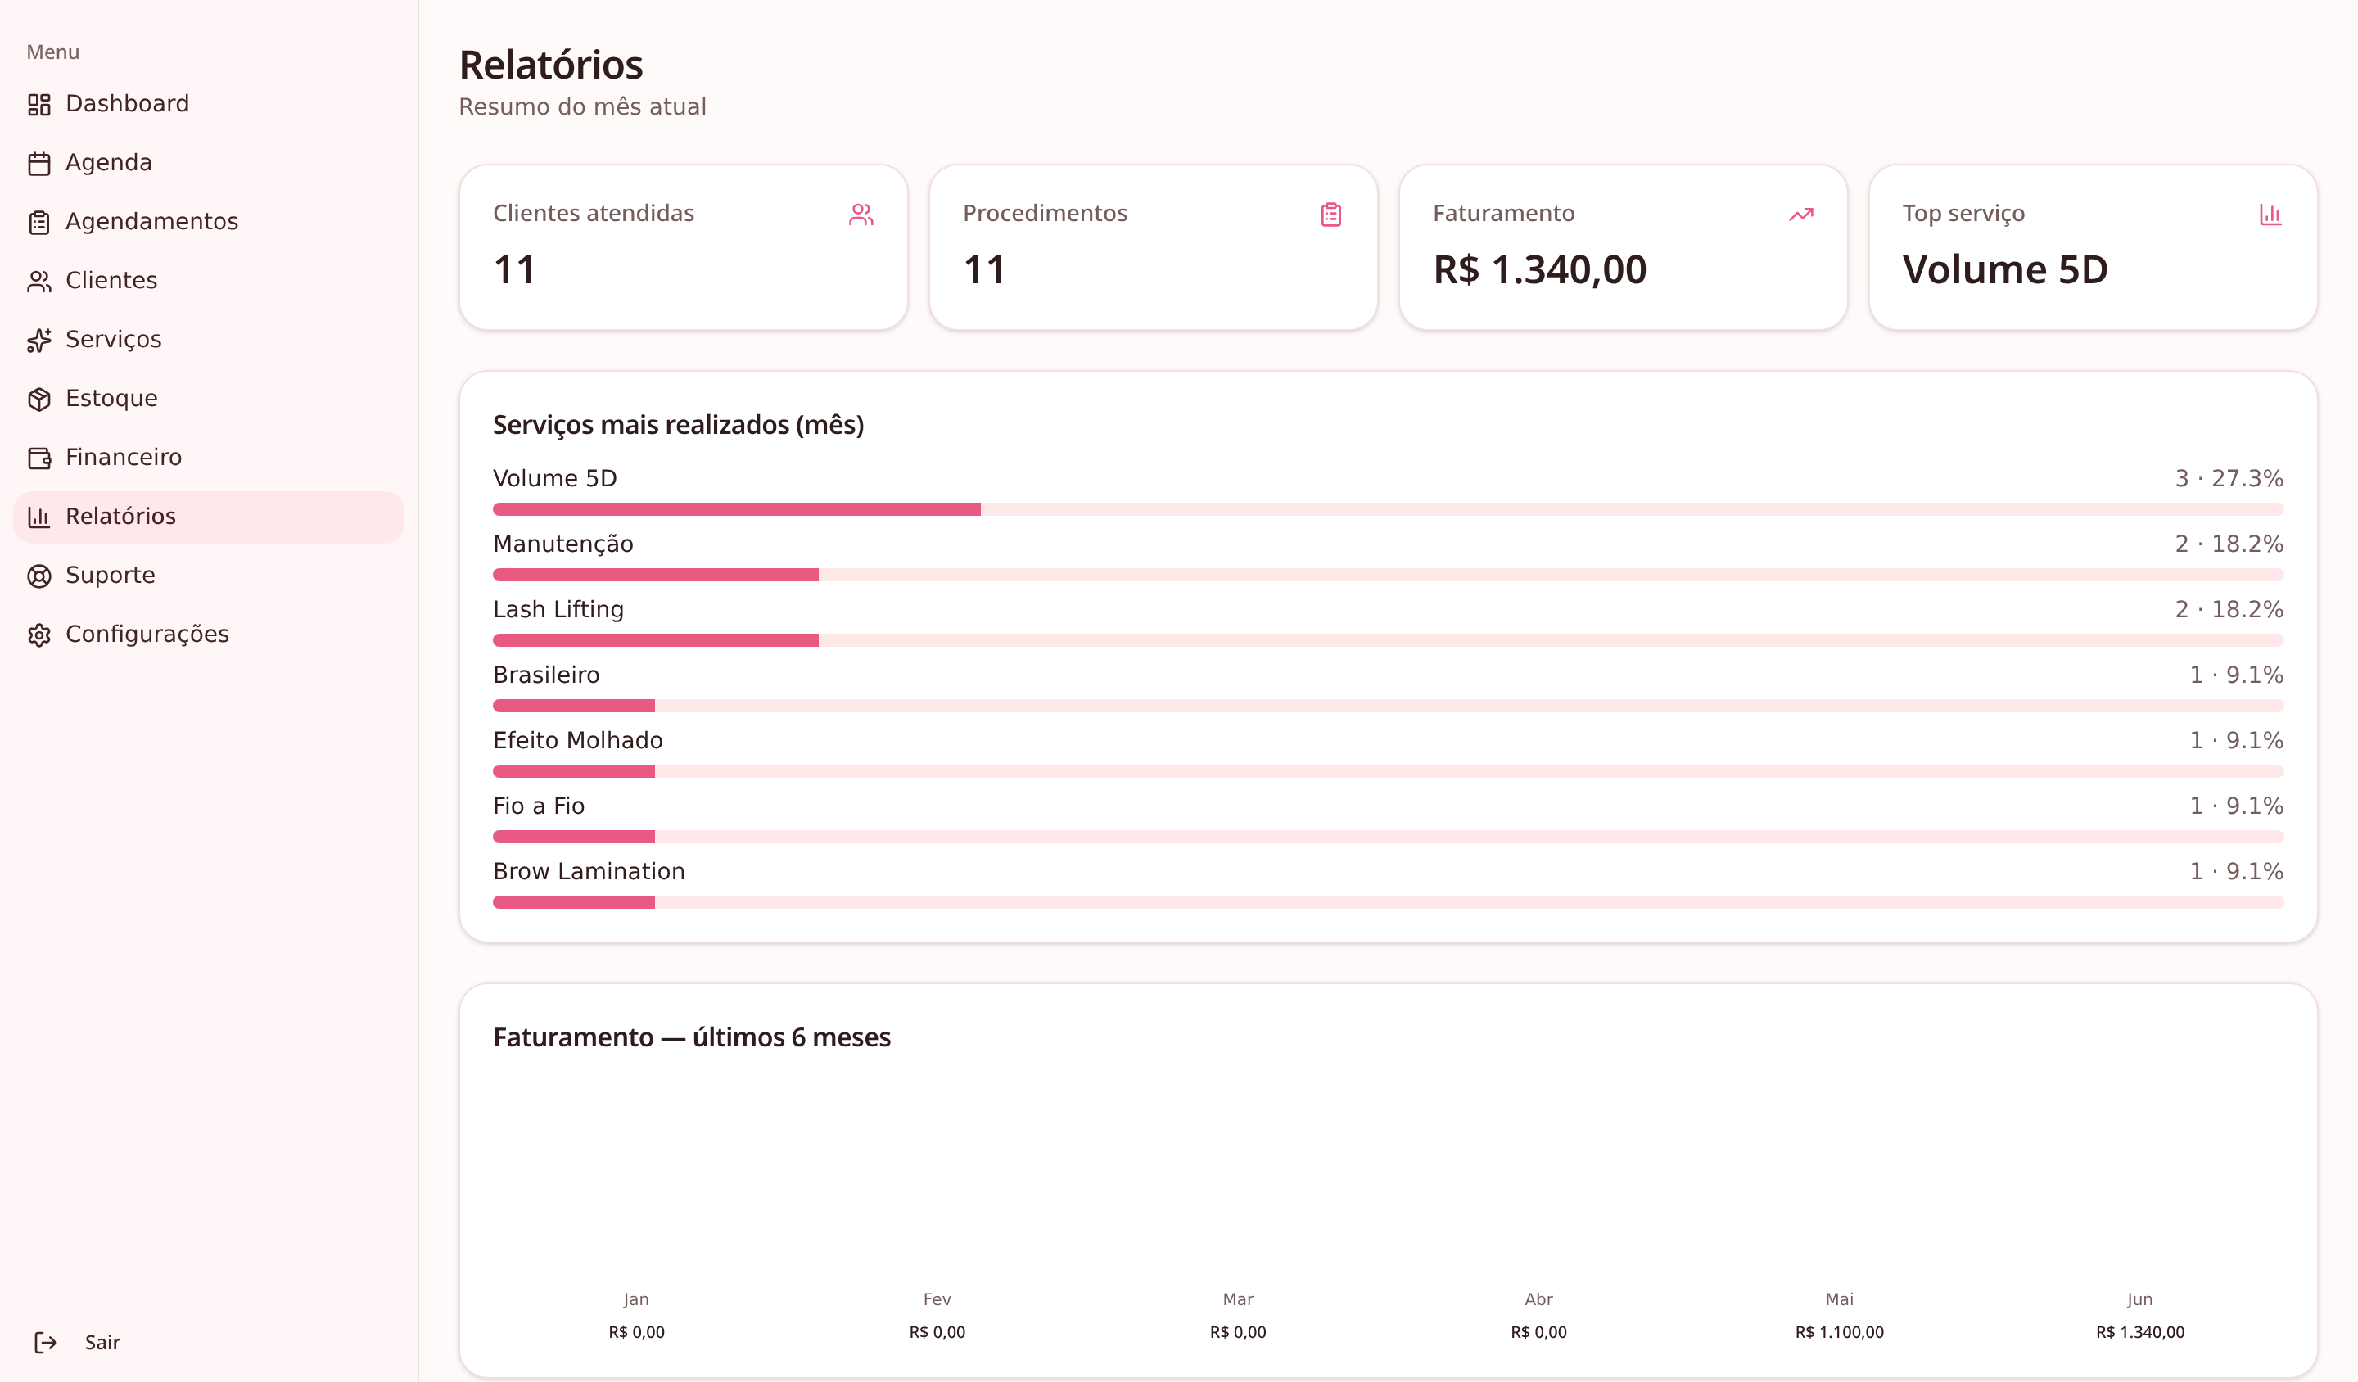Click the Jan month label in chart

coord(636,1299)
